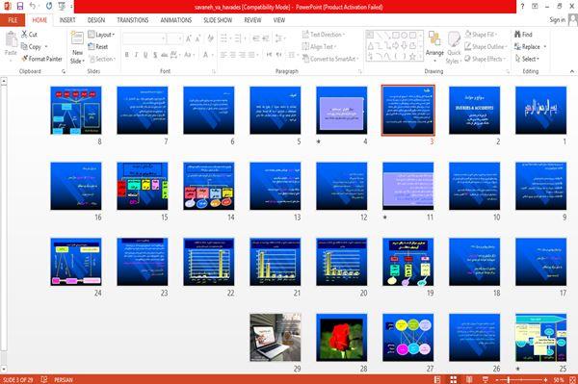Switch to the INSERT tab
Viewport: 578px width, 384px height.
(67, 20)
